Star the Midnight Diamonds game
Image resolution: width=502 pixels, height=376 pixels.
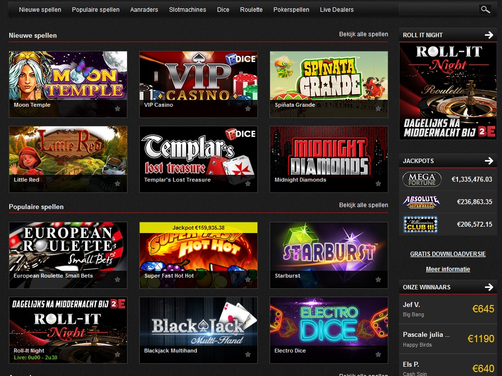coord(378,184)
